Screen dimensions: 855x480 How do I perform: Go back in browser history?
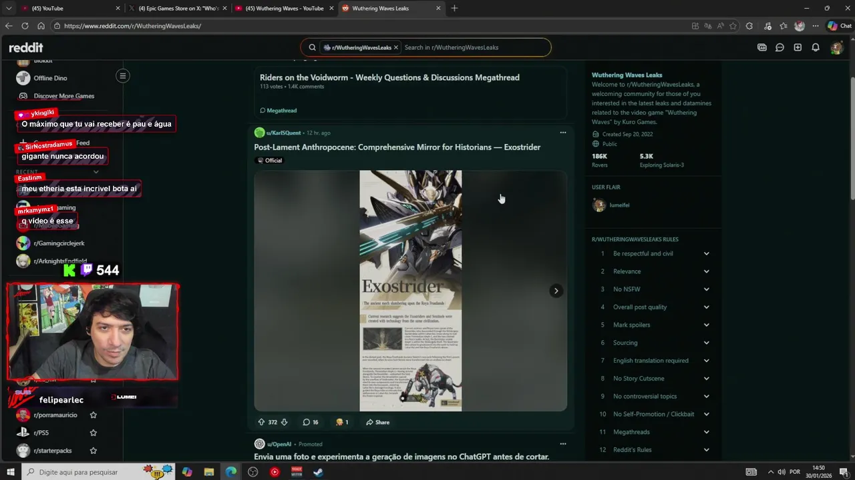pos(9,26)
